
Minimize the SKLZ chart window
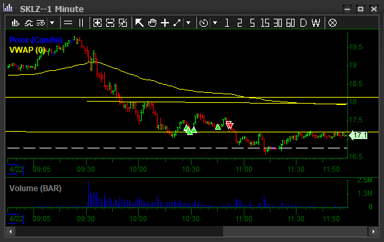347,9
